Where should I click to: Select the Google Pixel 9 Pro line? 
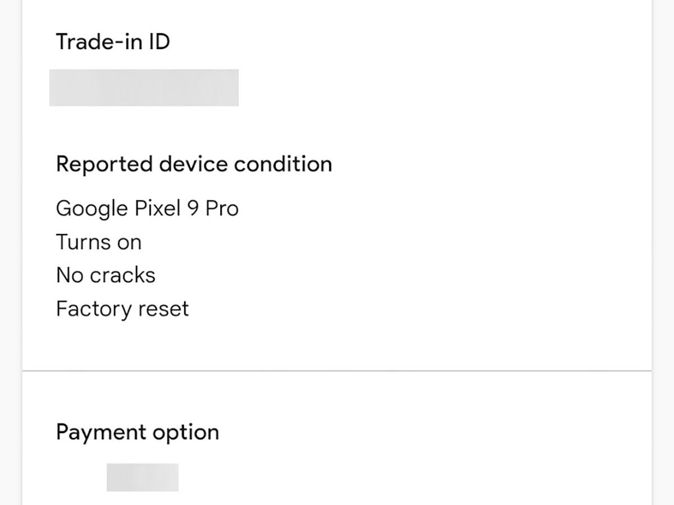coord(147,209)
